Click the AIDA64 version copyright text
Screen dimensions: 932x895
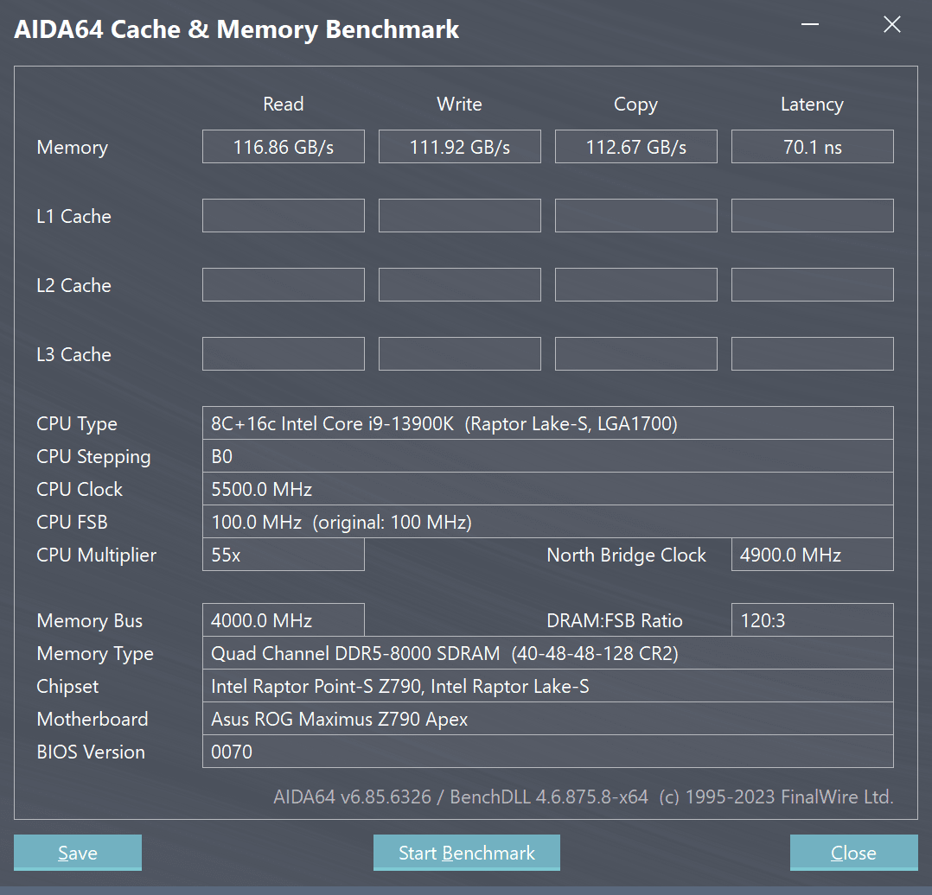coord(584,797)
